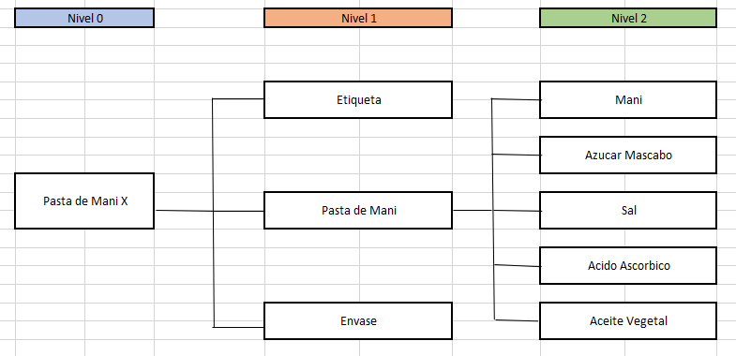Click the Acido Ascorbico box

click(x=628, y=265)
